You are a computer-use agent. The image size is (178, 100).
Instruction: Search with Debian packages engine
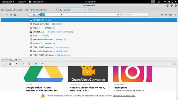(23, 64)
